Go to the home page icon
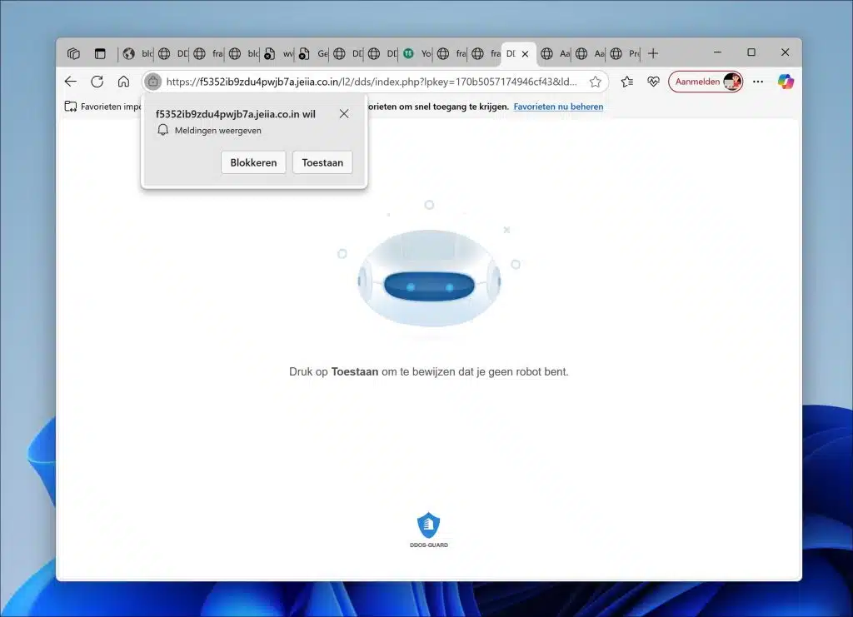 pos(123,82)
